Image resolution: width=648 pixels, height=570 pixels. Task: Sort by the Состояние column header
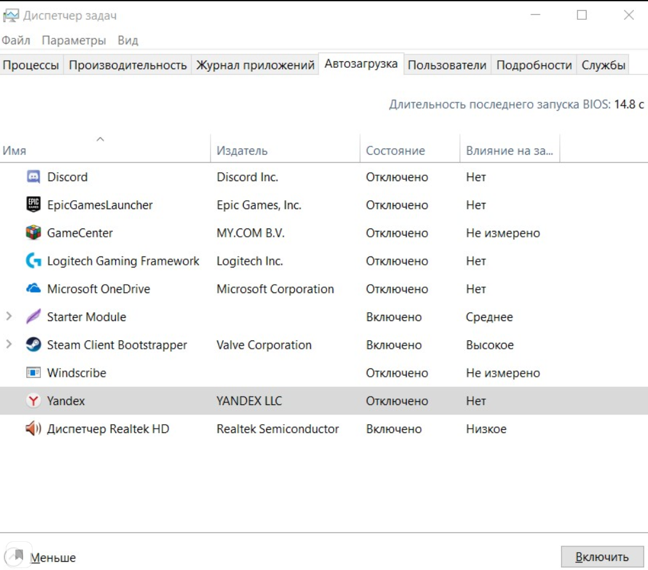point(409,148)
